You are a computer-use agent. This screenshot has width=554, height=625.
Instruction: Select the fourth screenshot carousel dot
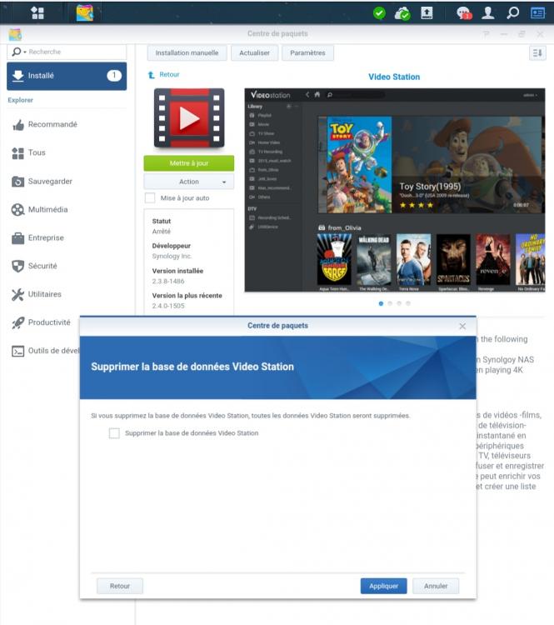(408, 303)
